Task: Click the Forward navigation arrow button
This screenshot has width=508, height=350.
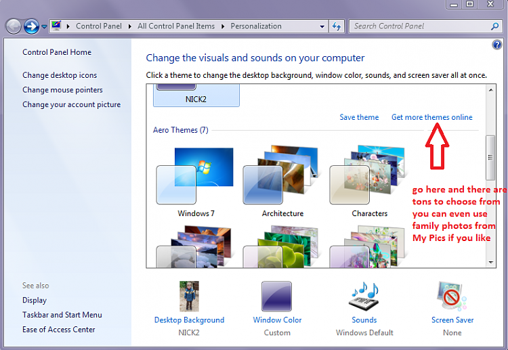Action: [31, 26]
